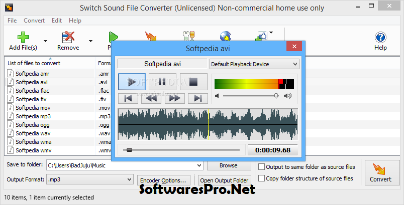Start playback in the Softpedia avi player
Image resolution: width=404 pixels, height=205 pixels.
coord(132,82)
